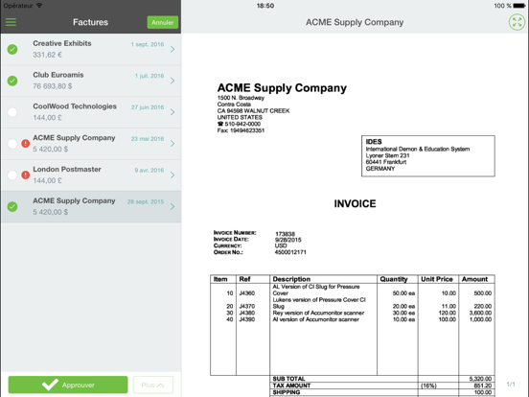Viewport: 529px width, 397px height.
Task: Click order number 4500012171
Action: pyautogui.click(x=290, y=252)
